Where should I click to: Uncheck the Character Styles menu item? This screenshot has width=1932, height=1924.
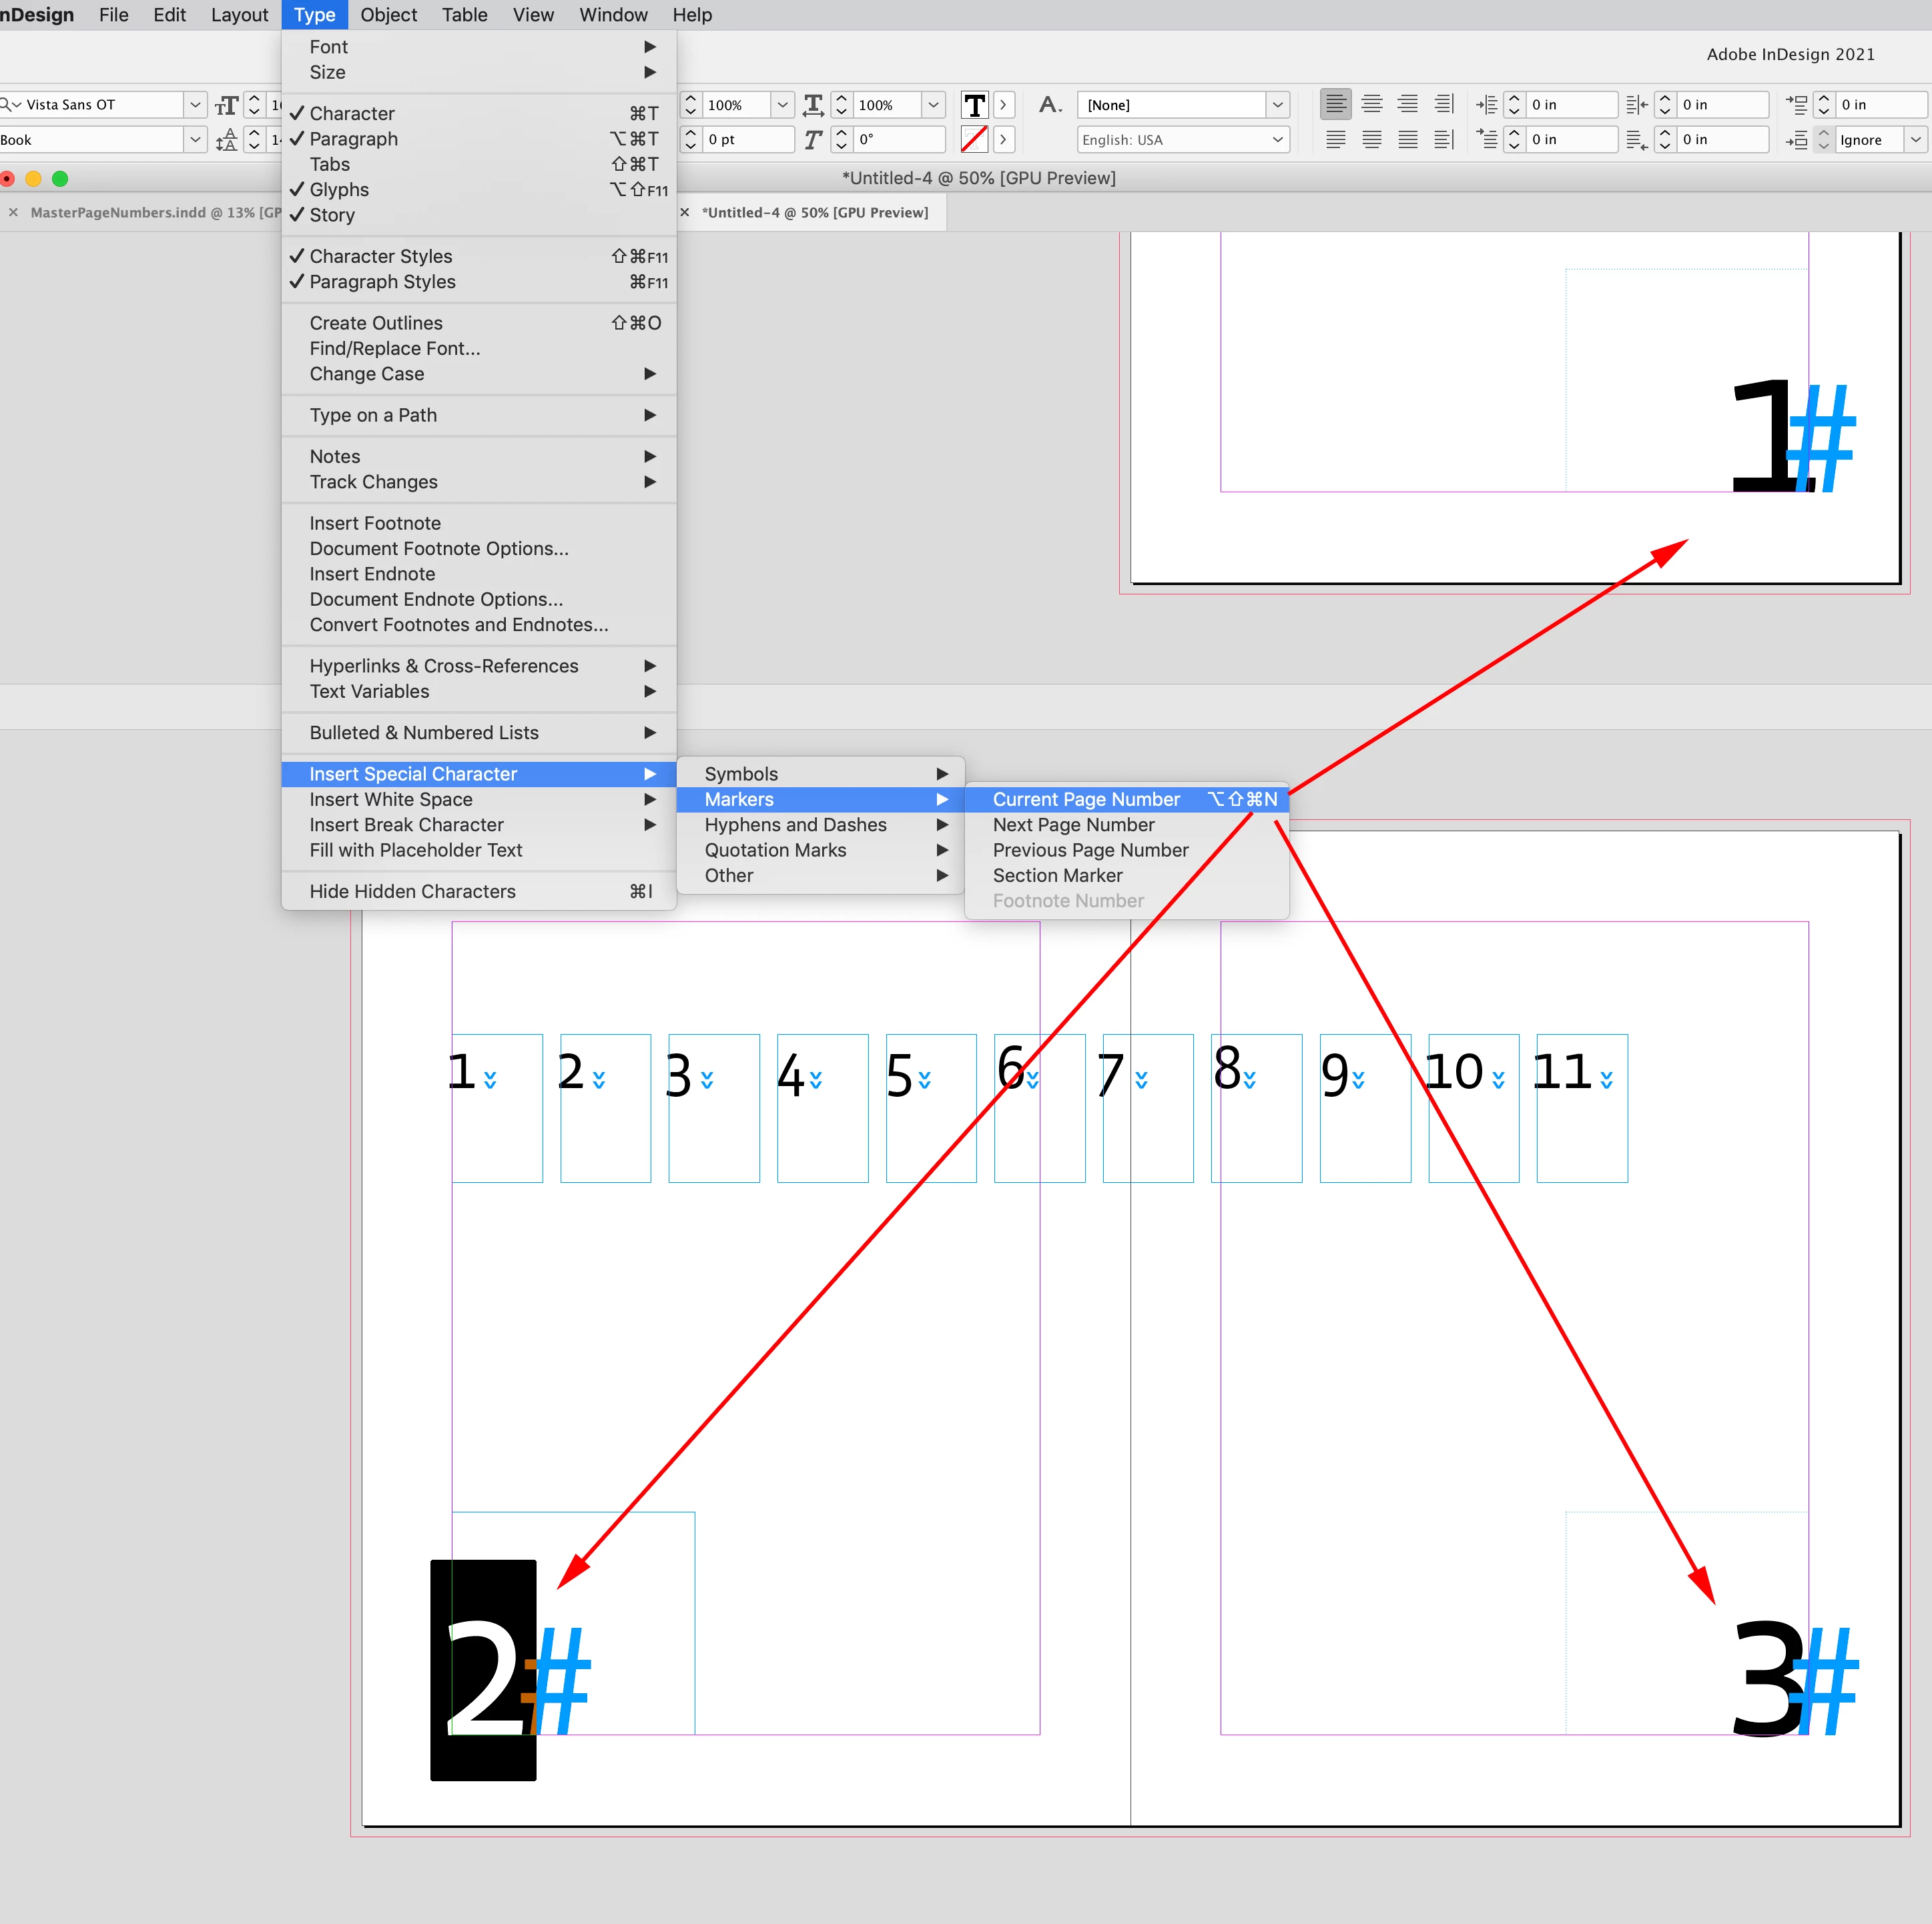[380, 257]
